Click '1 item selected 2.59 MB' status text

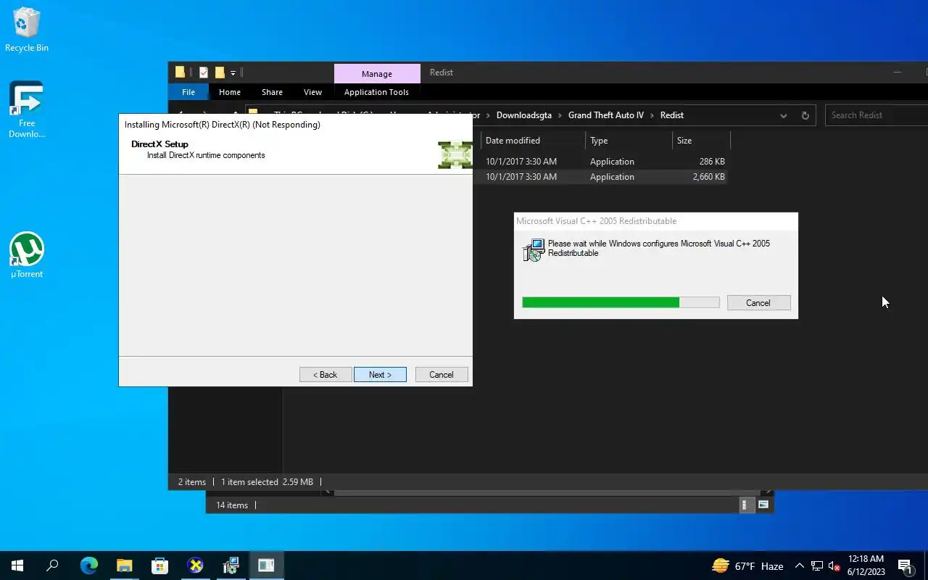267,482
